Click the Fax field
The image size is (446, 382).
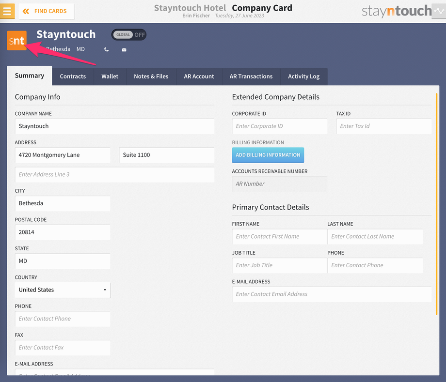[63, 348]
